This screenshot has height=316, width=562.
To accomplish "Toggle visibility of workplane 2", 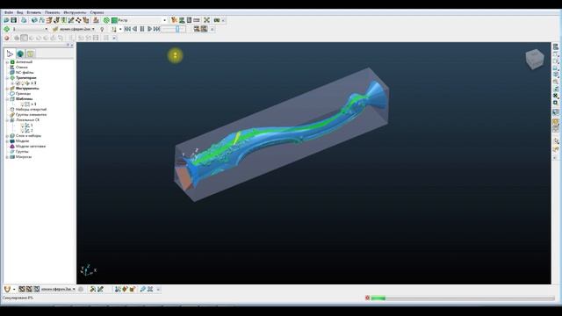I will click(x=22, y=131).
